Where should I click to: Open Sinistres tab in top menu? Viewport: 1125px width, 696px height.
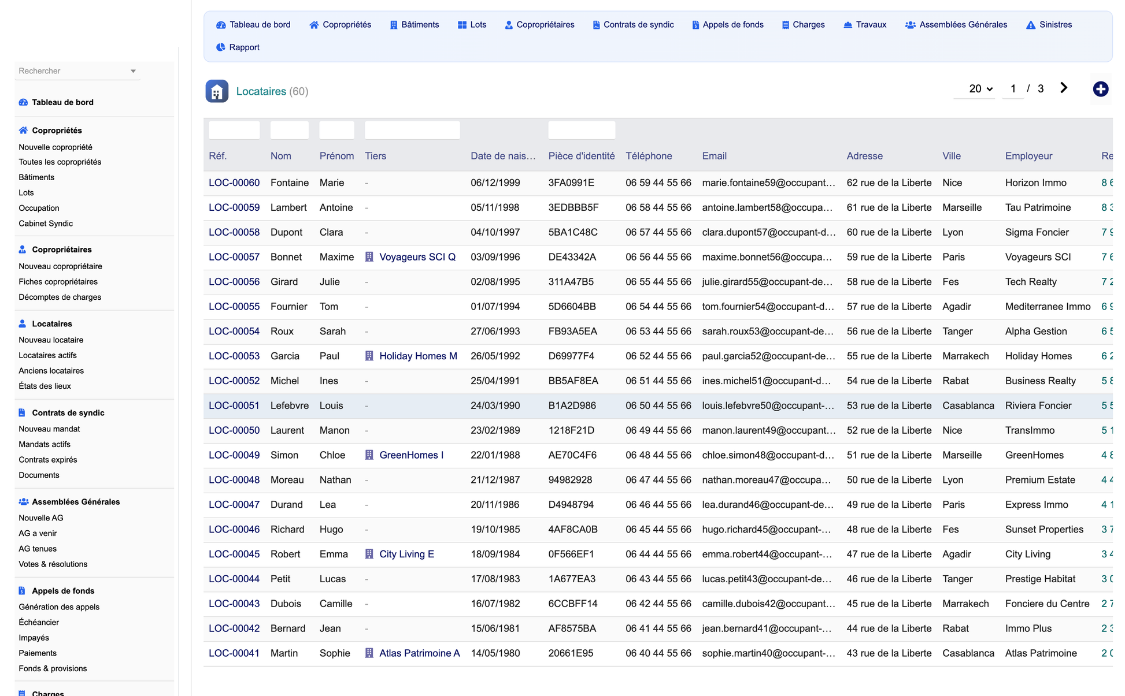click(1049, 25)
